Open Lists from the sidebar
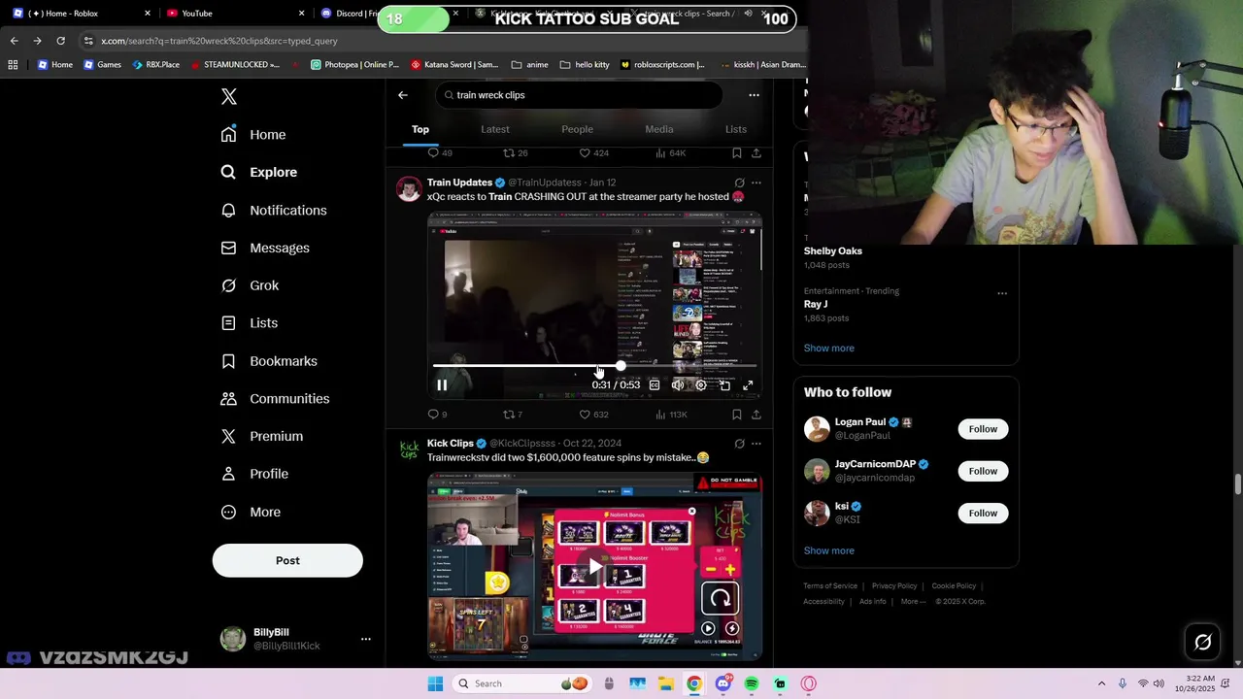Viewport: 1243px width, 699px height. coord(249,323)
